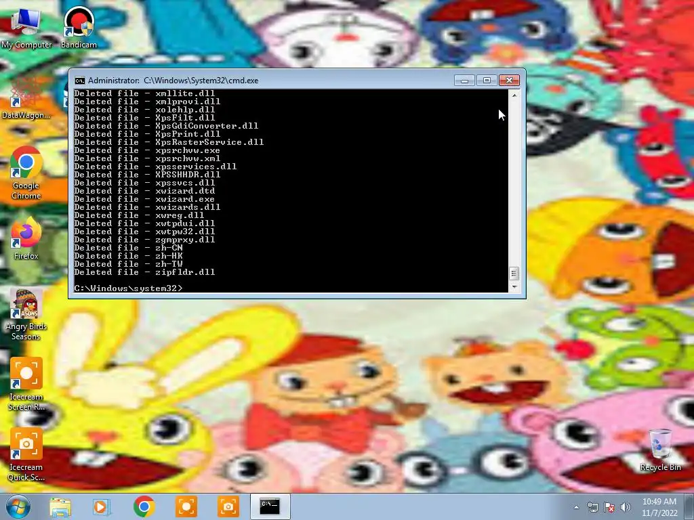Click the network status tray icon
694x520 pixels.
tap(592, 507)
